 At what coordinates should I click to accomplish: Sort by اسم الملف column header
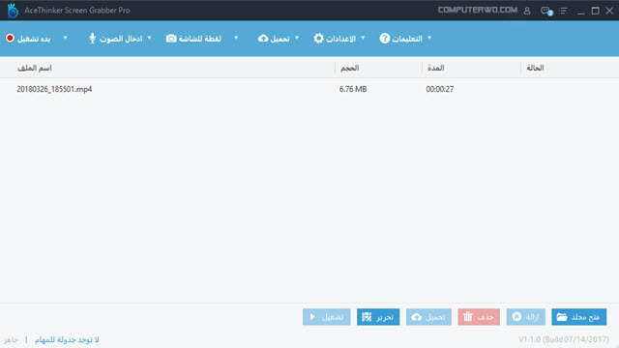[35, 68]
